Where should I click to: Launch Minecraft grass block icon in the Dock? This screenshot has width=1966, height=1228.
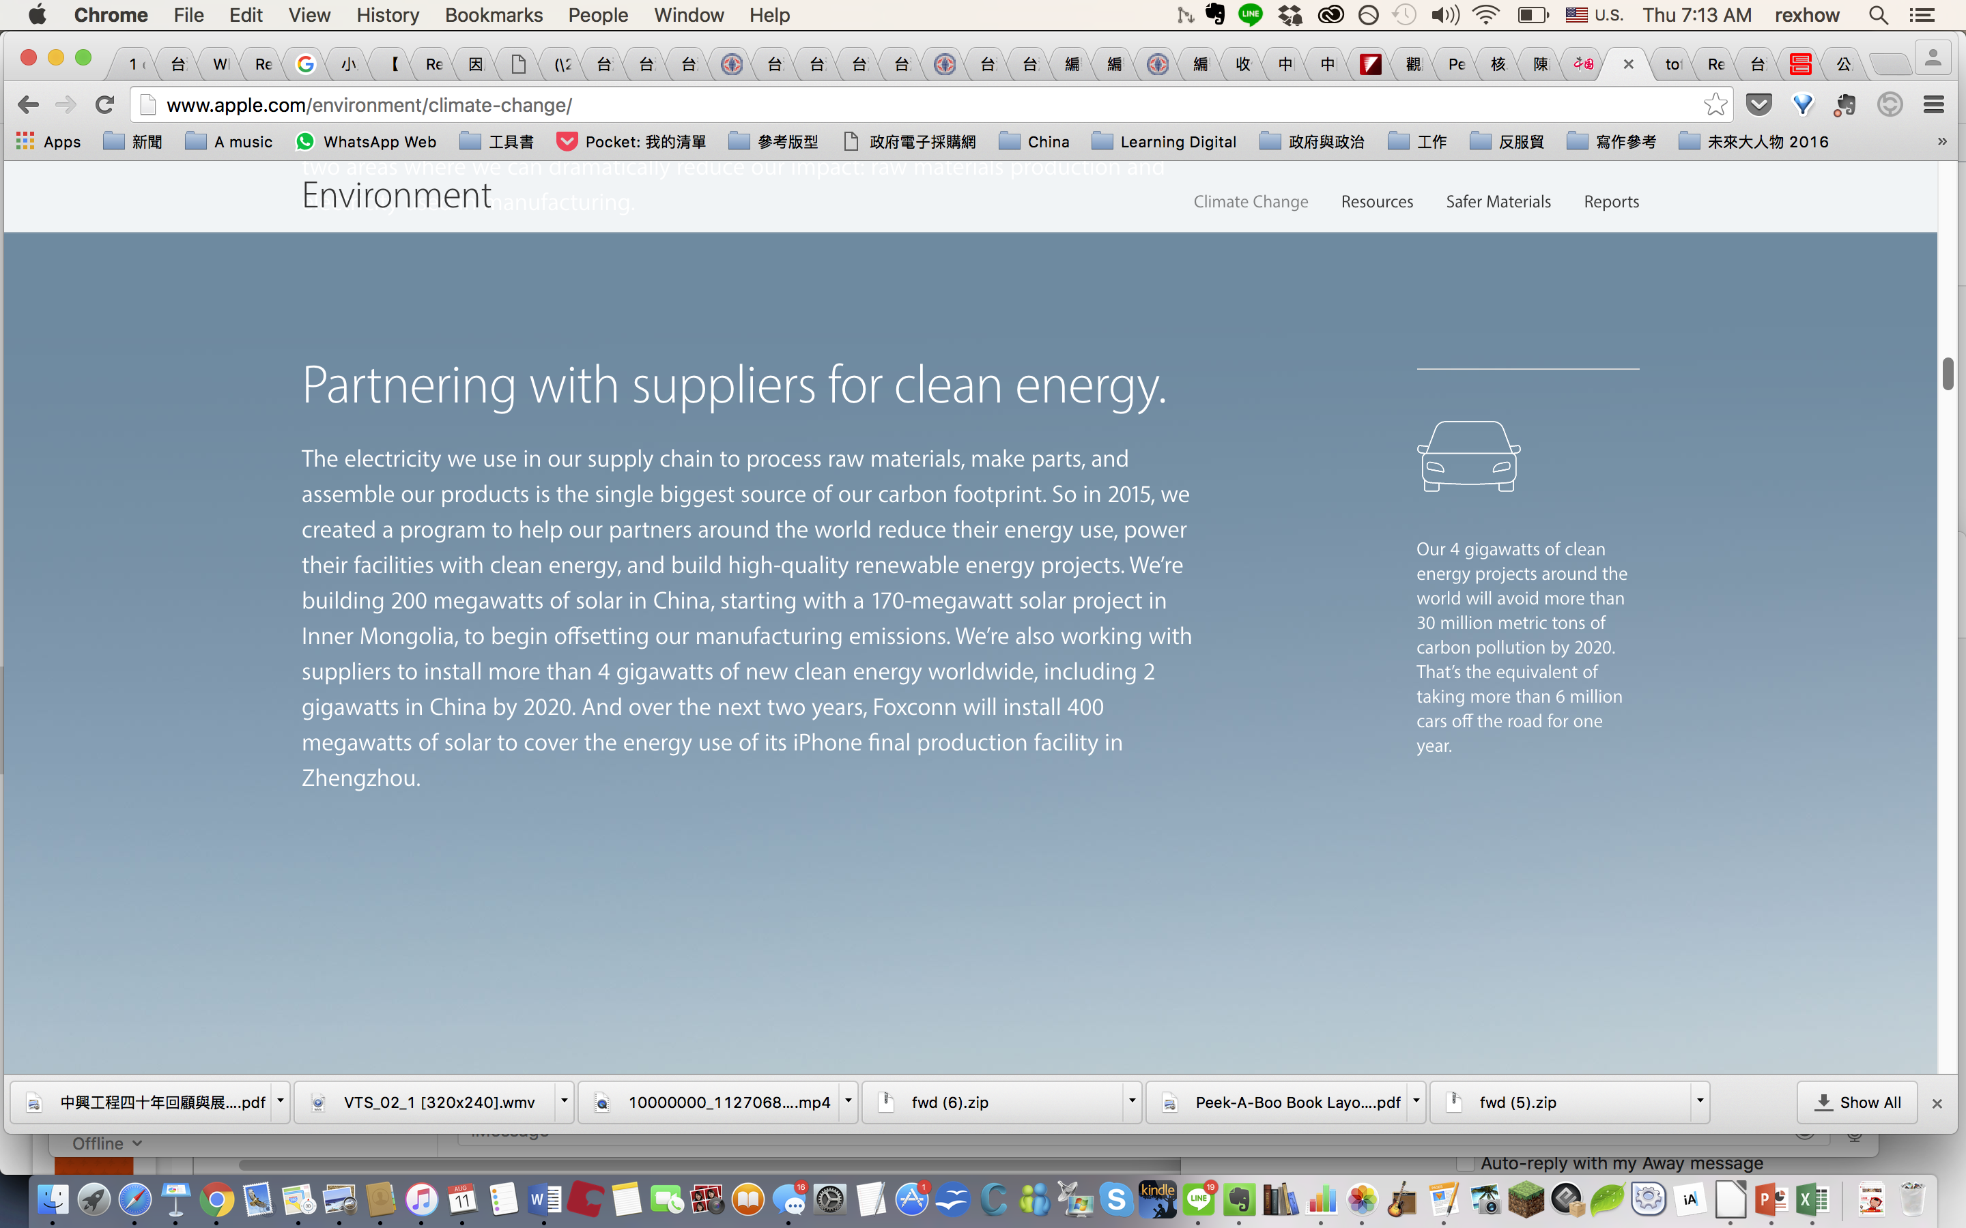[x=1526, y=1199]
